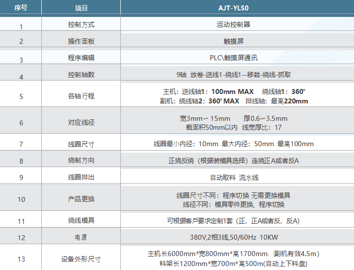Viewport: 354px width, 270px height.
Task: Select the 触摸屏 value cell
Action: point(234,41)
